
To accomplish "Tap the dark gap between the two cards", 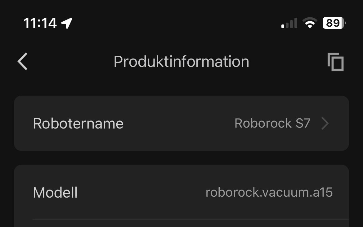I will [181, 158].
